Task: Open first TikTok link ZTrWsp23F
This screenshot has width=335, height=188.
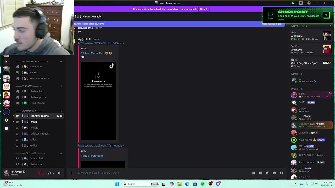Action: coord(101,43)
